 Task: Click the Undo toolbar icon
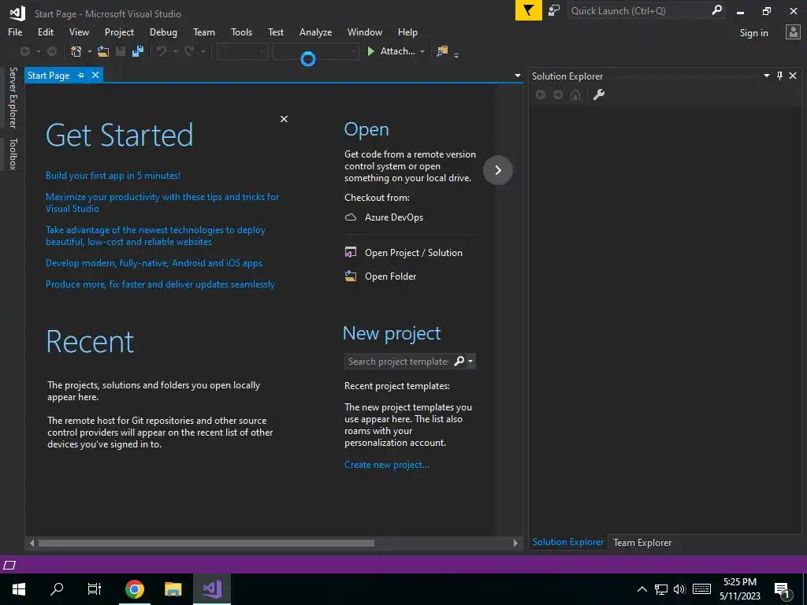[162, 51]
